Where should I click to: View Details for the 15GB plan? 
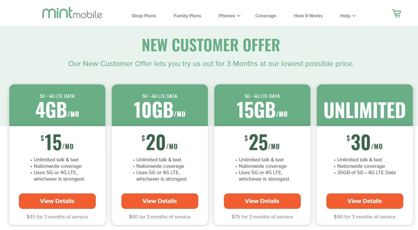(262, 201)
